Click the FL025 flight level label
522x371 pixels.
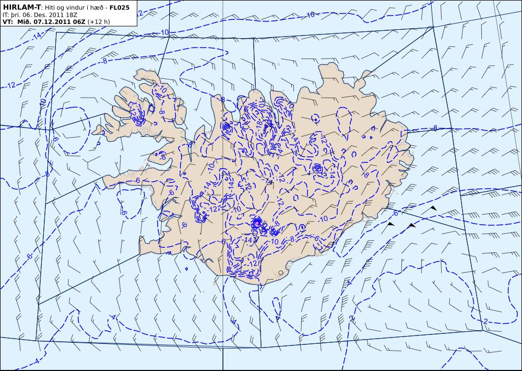(x=119, y=7)
